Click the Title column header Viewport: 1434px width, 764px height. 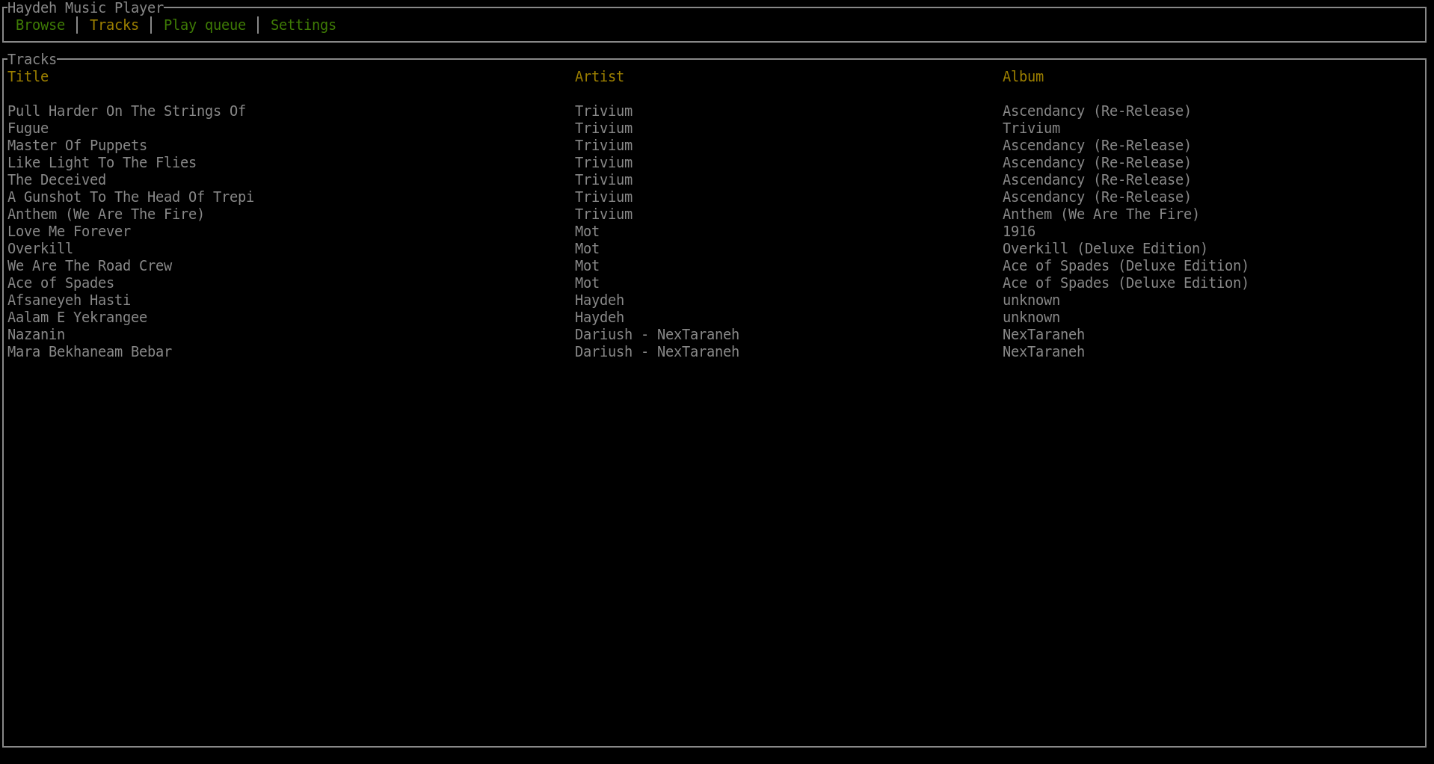pos(28,76)
